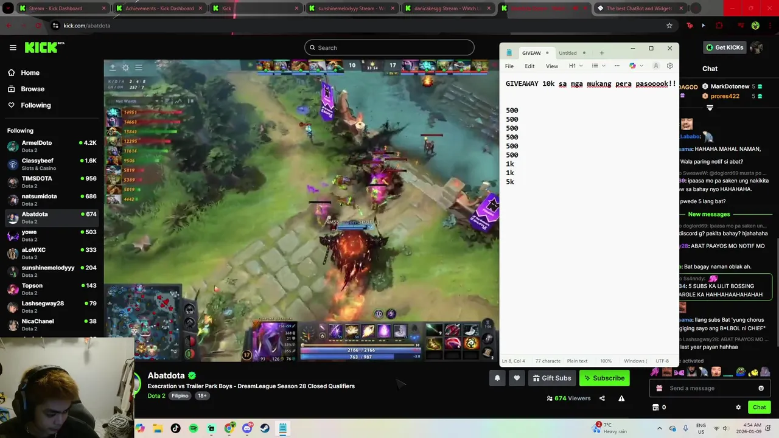Screen dimensions: 779x438
Task: Open natsumidota channel in Following list
Action: [52, 200]
